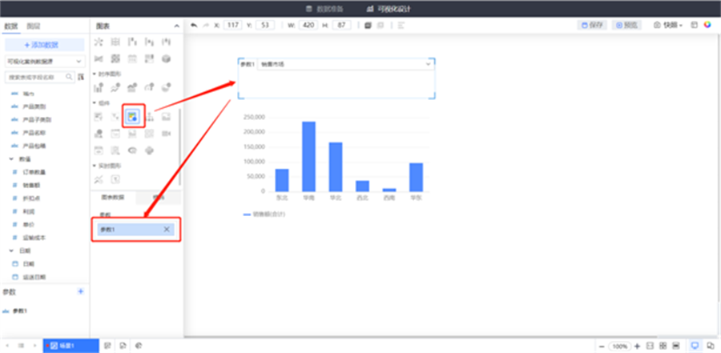Open the 可视化案例数据源 dropdown
Viewport: 721px width, 353px height.
pyautogui.click(x=44, y=61)
